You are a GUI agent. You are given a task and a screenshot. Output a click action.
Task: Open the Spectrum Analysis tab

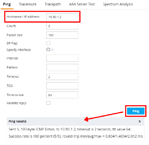(118, 4)
